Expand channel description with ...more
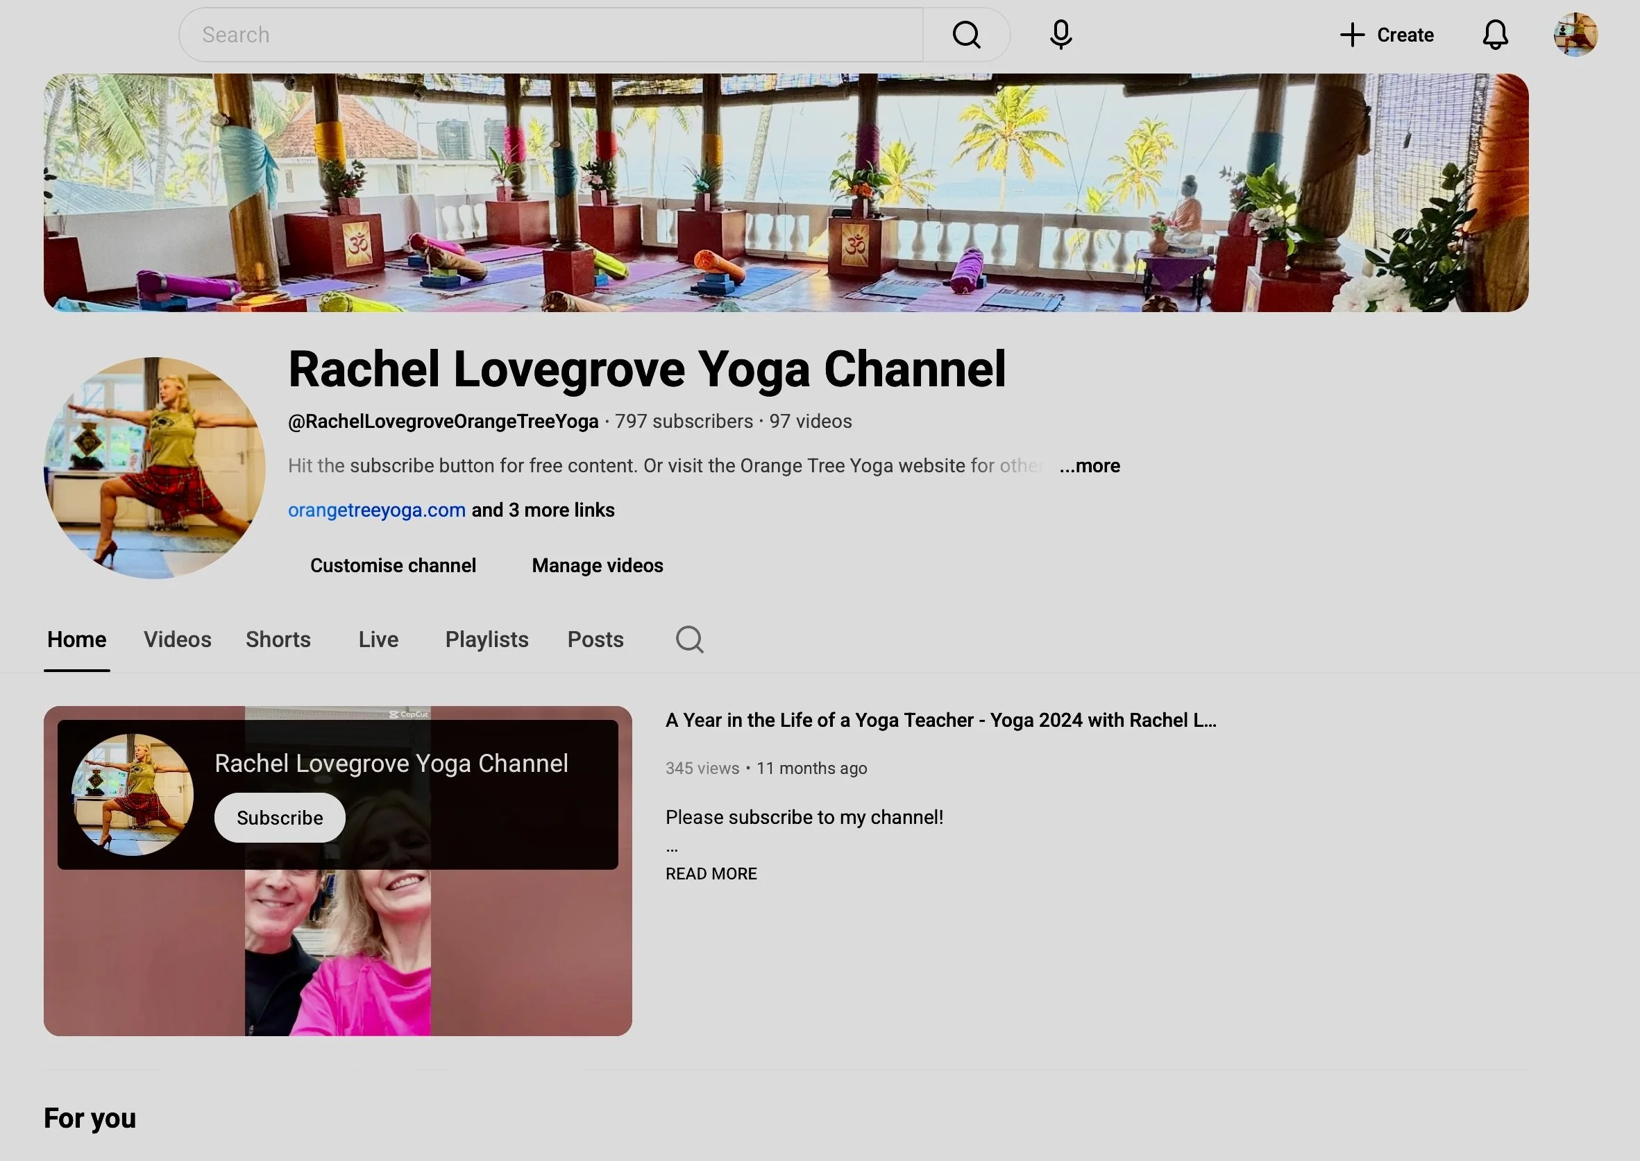Viewport: 1640px width, 1161px height. [x=1089, y=465]
